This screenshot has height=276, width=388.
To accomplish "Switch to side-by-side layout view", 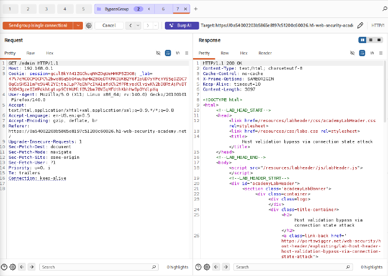I will (362, 40).
